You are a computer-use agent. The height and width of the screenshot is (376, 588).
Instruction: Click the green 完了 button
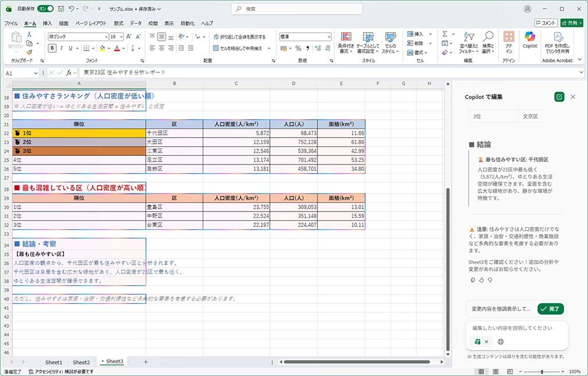[551, 308]
